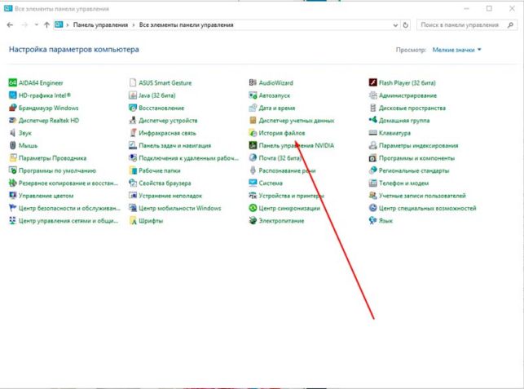This screenshot has height=389, width=524.
Task: Open Диспетчер учетных данных link
Action: [297, 121]
